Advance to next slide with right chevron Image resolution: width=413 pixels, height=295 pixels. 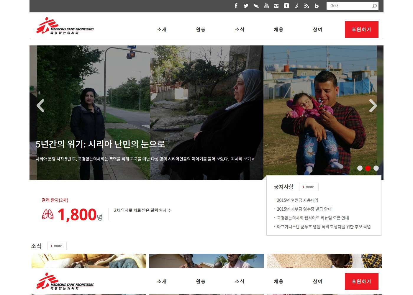(x=373, y=106)
